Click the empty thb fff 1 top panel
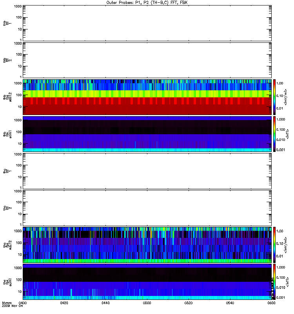294x314 pixels. click(147, 23)
